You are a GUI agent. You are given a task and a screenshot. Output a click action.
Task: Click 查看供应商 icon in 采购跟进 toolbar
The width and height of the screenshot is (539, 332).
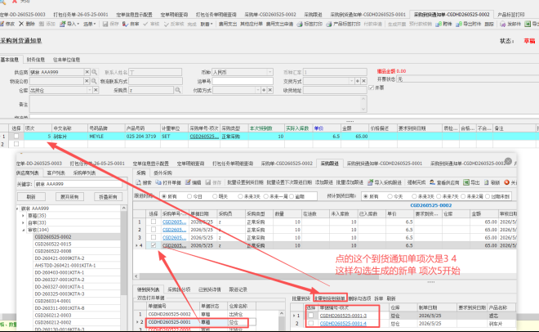[x=432, y=182]
